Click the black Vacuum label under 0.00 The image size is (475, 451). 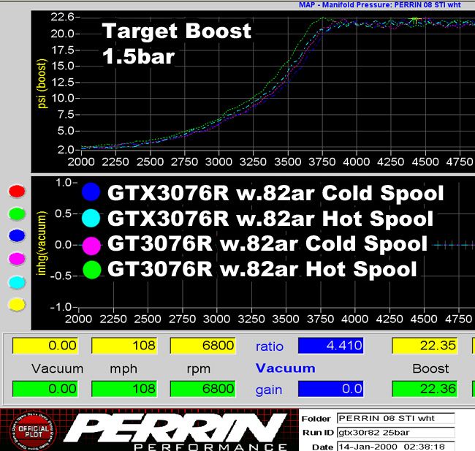57,368
